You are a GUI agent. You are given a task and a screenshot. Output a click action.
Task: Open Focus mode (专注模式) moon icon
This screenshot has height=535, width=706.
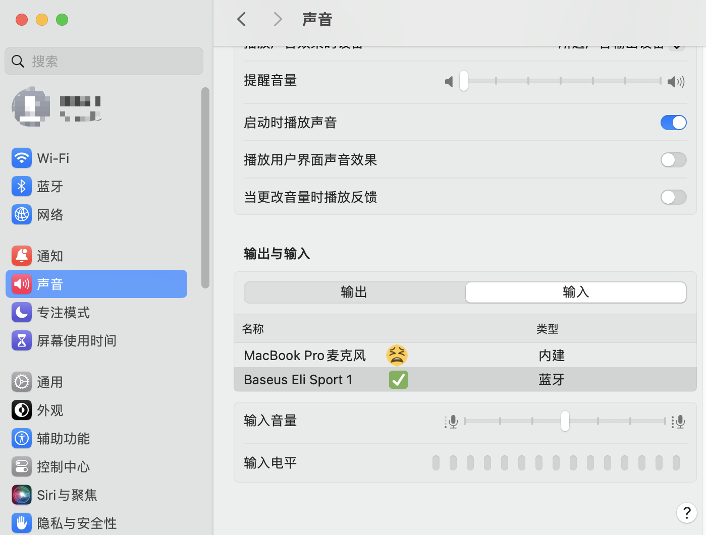click(21, 313)
